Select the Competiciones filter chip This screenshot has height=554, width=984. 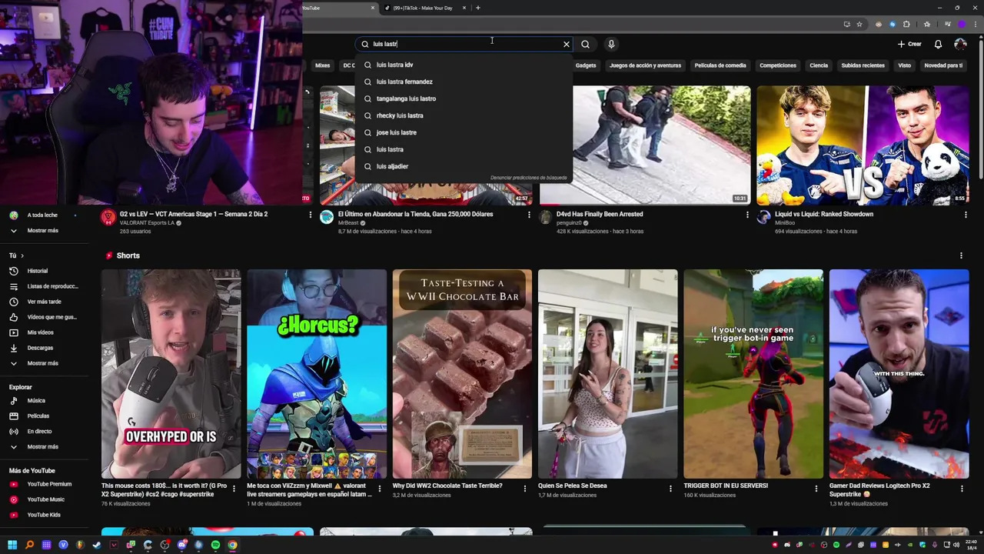[778, 65]
